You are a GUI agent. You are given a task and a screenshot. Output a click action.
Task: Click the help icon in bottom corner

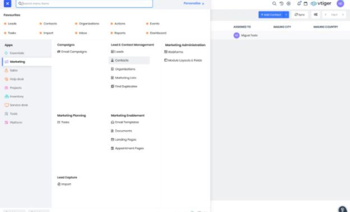click(x=342, y=209)
